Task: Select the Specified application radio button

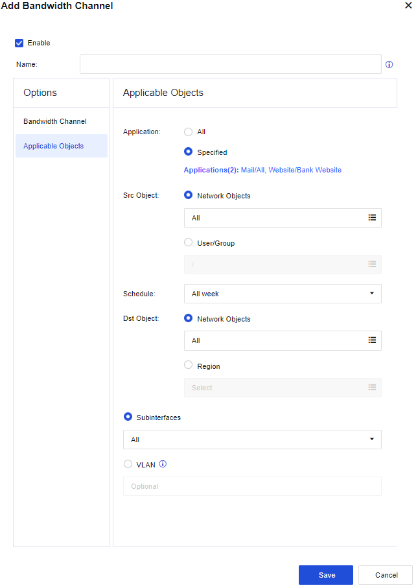Action: [x=189, y=152]
